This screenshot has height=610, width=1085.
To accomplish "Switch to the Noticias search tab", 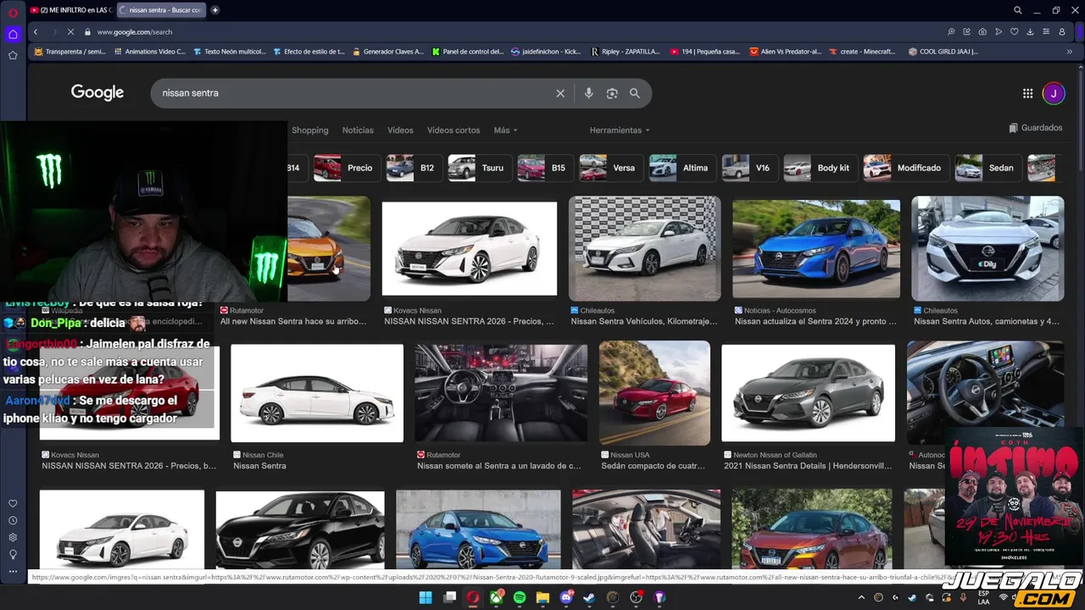I will (x=358, y=130).
